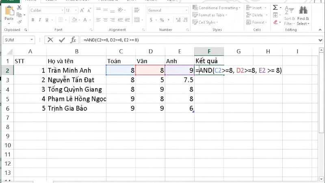Viewport: 325px width, 183px height.
Task: Open Clipboard pane dialog launcher
Action: pos(26,30)
